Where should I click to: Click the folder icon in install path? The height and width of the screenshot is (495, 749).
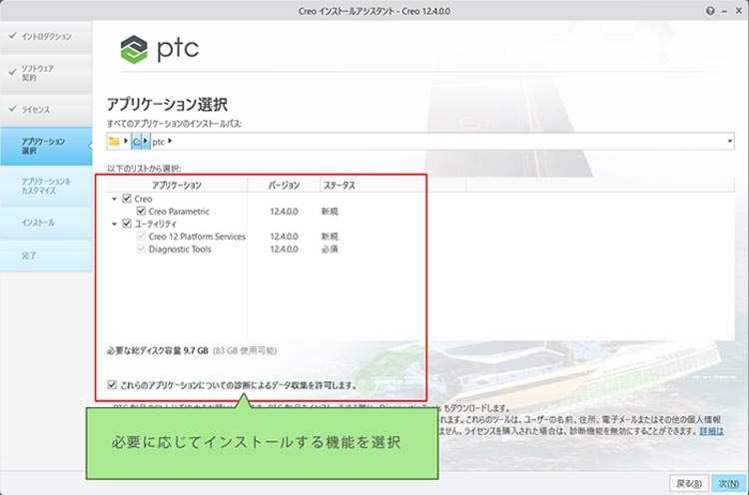point(114,141)
